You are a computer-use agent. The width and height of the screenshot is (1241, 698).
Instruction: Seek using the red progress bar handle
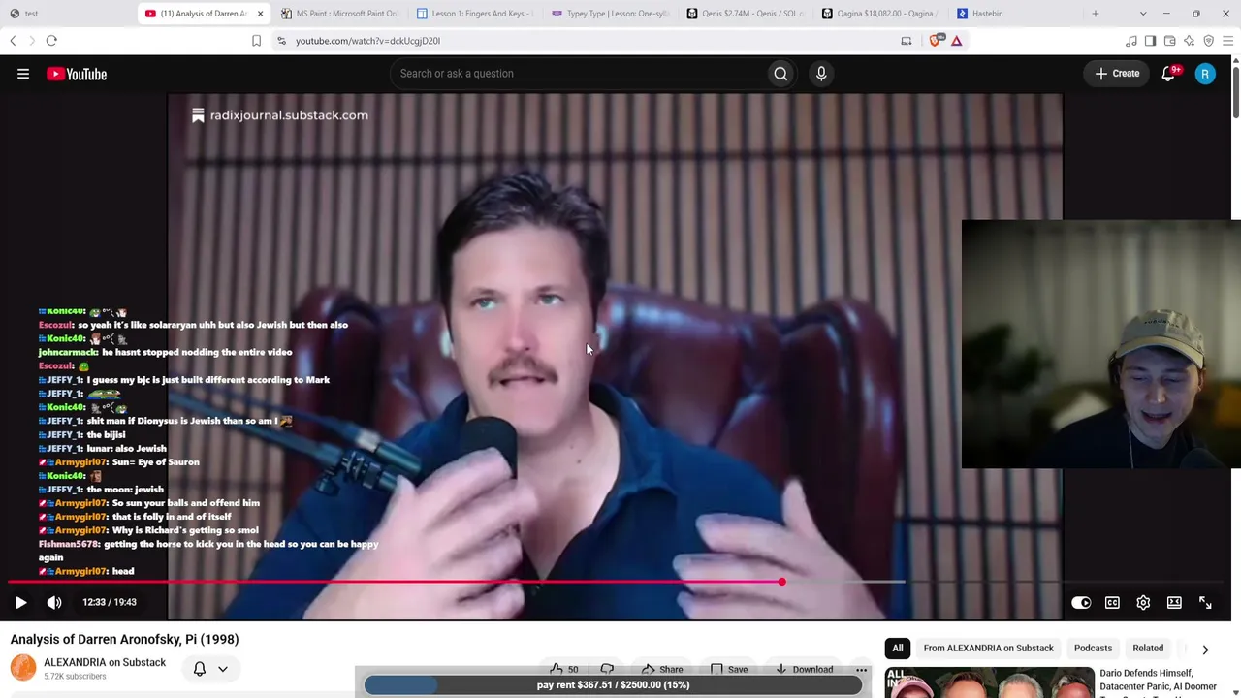[781, 582]
